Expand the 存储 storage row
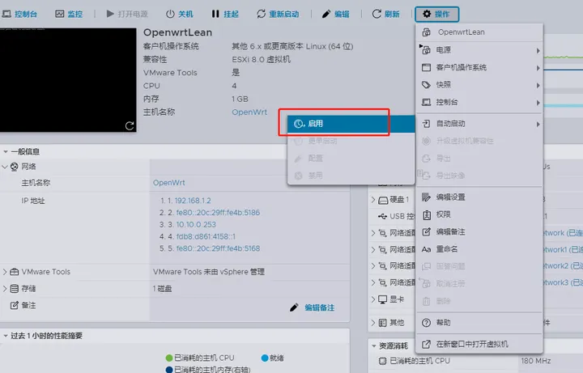This screenshot has width=583, height=373. pos(5,289)
